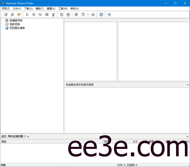190x167 pixels.
Task: Click the 准备 status bar text
Action: [3, 165]
